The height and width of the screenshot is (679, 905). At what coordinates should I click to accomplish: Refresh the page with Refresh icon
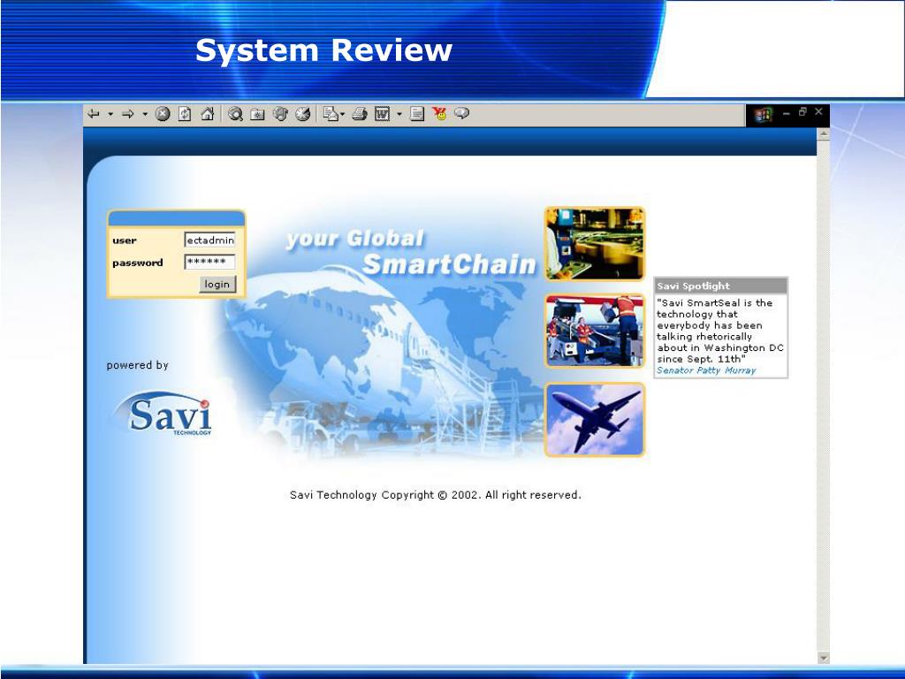point(185,114)
